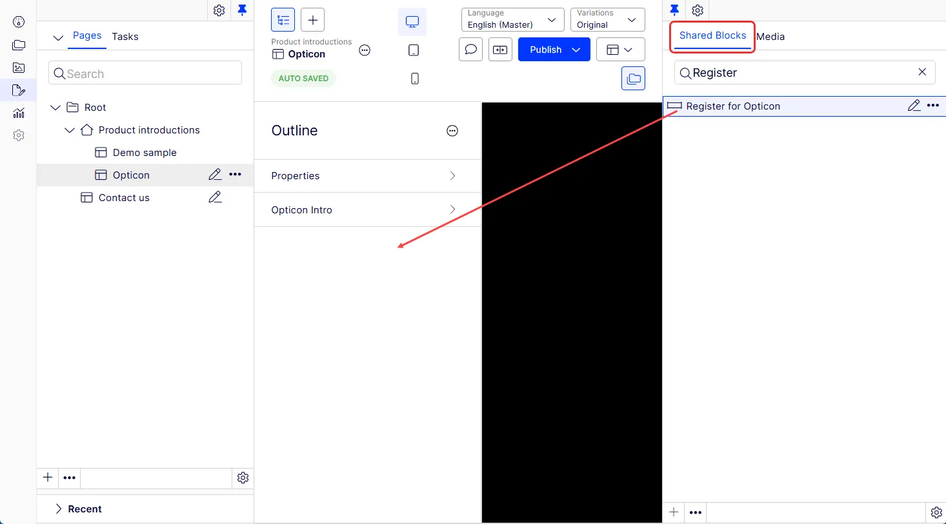
Task: Expand the Recent section
Action: pyautogui.click(x=59, y=509)
